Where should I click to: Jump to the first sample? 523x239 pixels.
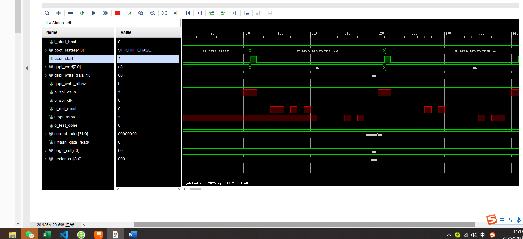pos(188,13)
